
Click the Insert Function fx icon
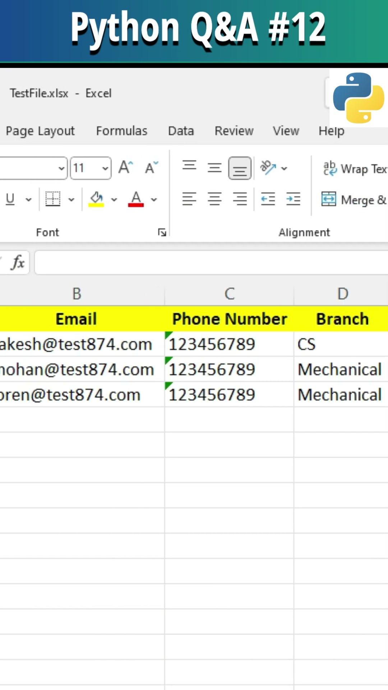(18, 262)
